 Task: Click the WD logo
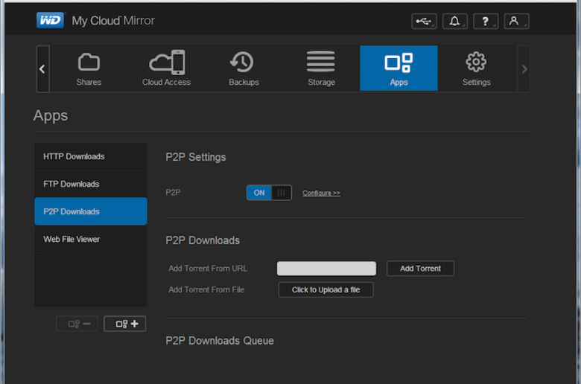(x=51, y=20)
